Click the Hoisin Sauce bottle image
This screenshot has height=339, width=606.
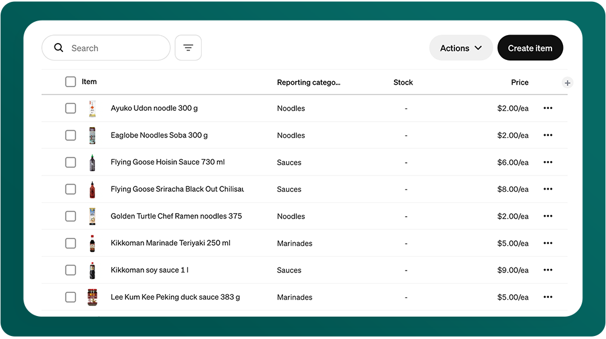92,163
